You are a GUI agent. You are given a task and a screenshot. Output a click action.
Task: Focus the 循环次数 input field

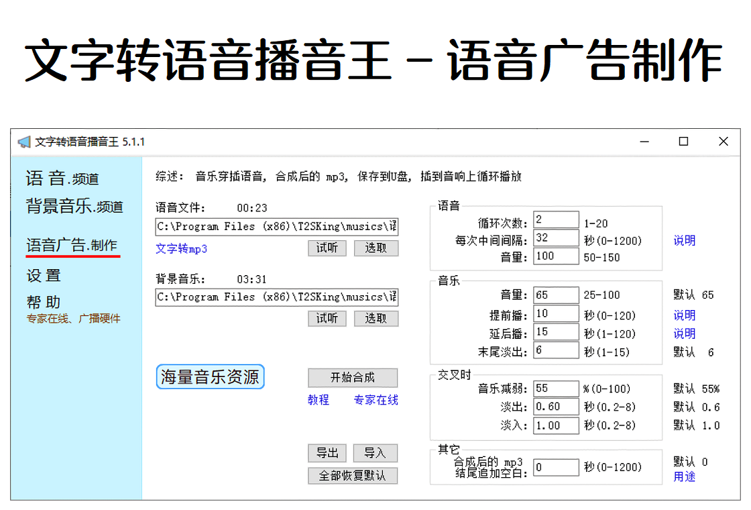[556, 220]
